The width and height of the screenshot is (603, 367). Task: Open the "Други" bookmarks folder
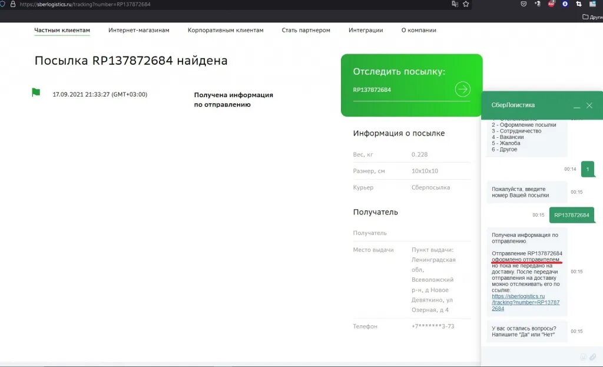click(x=592, y=17)
